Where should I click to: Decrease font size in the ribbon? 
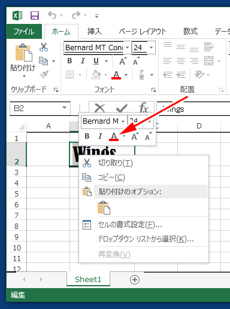[x=136, y=61]
